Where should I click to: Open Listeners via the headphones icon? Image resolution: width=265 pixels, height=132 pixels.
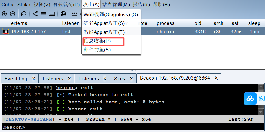pos(24,14)
